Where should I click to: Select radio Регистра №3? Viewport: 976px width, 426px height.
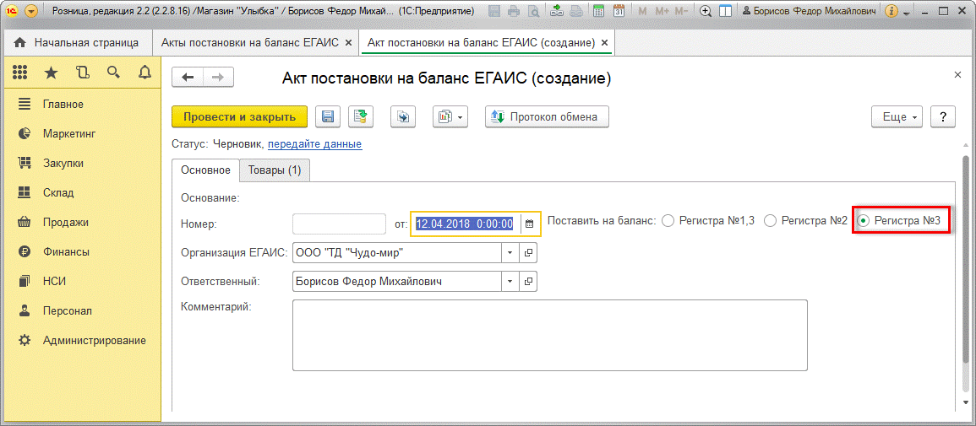point(863,220)
